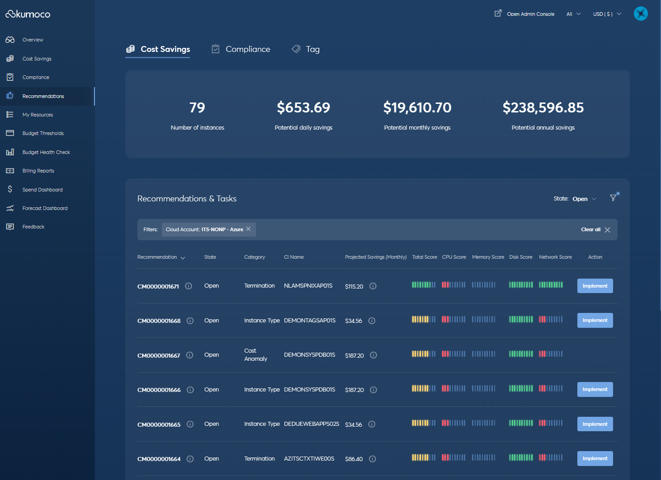
Task: Implement recommendation CM0000001668
Action: pyautogui.click(x=595, y=320)
